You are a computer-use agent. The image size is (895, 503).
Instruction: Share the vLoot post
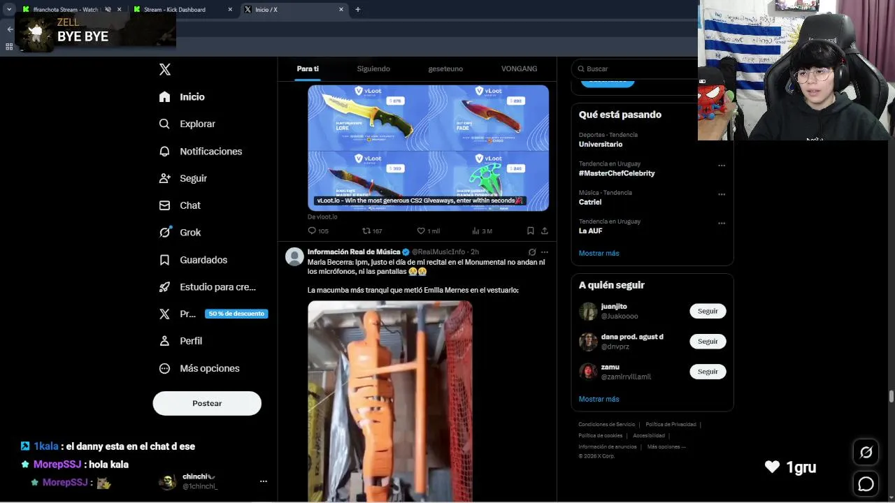(x=545, y=231)
